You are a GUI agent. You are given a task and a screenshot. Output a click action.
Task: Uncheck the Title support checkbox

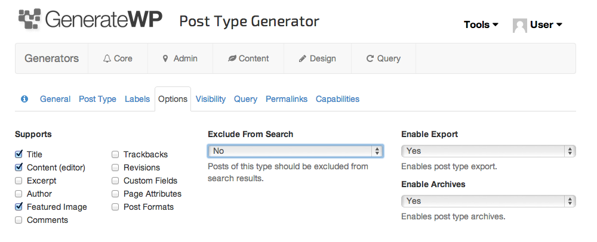pyautogui.click(x=19, y=154)
